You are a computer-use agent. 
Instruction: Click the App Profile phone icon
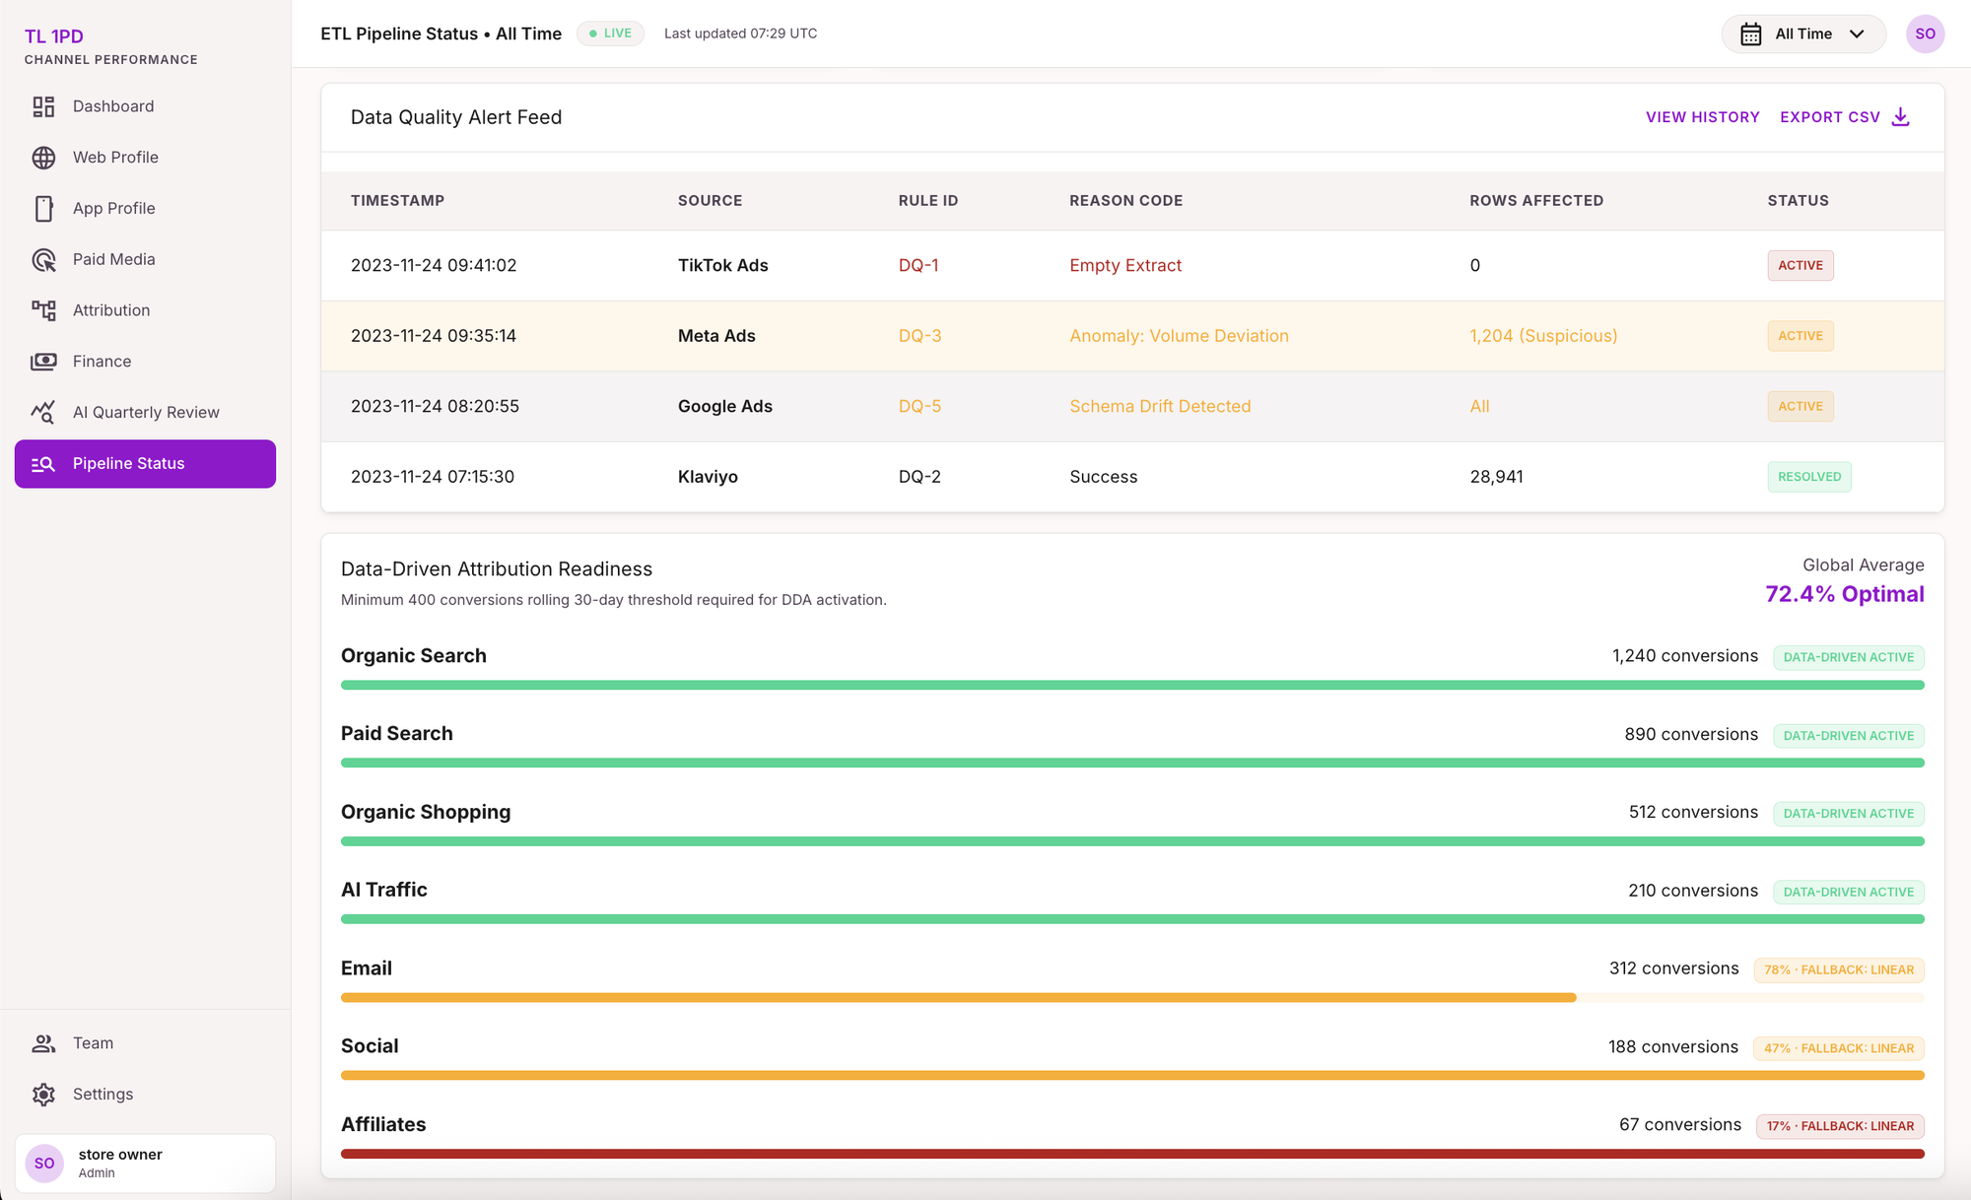tap(43, 208)
